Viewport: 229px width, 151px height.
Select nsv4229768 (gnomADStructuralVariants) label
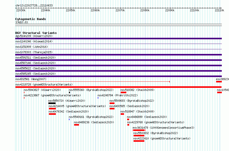(x=156, y=122)
